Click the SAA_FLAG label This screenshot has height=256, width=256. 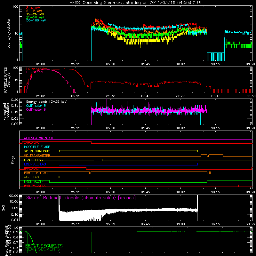31,169
